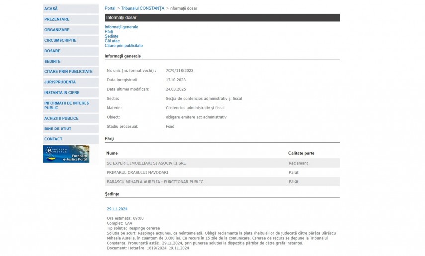The image size is (425, 256).
Task: Navigate to DOSARE in the sidebar
Action: point(52,51)
